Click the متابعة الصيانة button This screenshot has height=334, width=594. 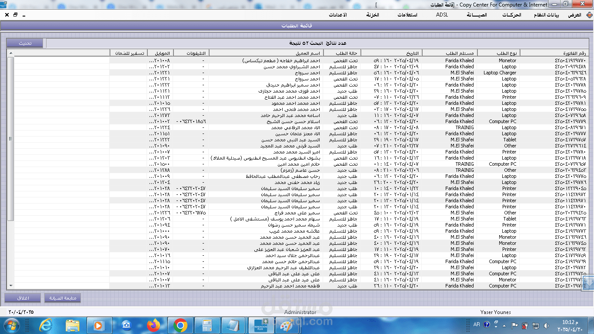63,298
